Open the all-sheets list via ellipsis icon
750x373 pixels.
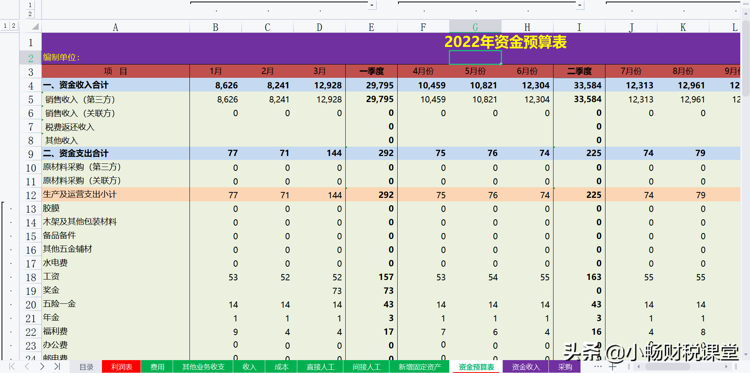597,367
